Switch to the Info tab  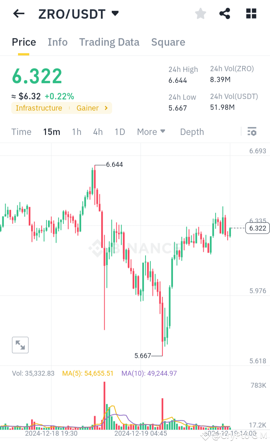click(x=57, y=42)
